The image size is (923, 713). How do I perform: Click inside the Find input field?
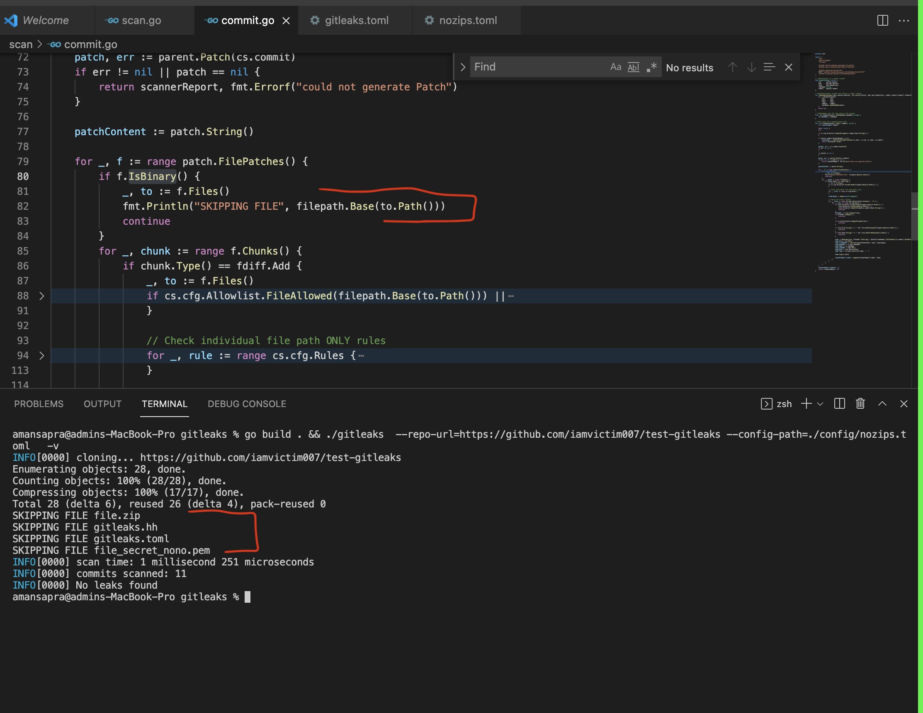click(537, 66)
